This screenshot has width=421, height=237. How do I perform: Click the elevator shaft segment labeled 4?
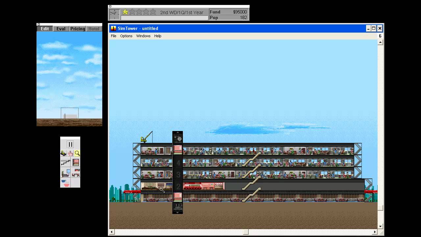coord(178,163)
